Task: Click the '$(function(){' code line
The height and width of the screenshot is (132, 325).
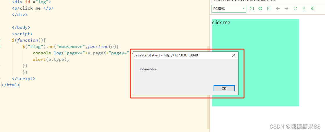Action: (x=29, y=40)
